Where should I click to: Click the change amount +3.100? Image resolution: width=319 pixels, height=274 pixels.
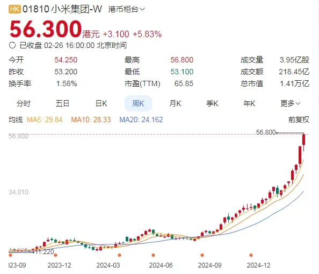[116, 34]
